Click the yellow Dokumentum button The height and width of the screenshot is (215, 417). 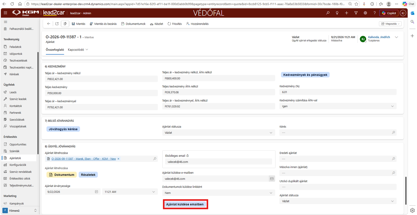[x=62, y=175]
